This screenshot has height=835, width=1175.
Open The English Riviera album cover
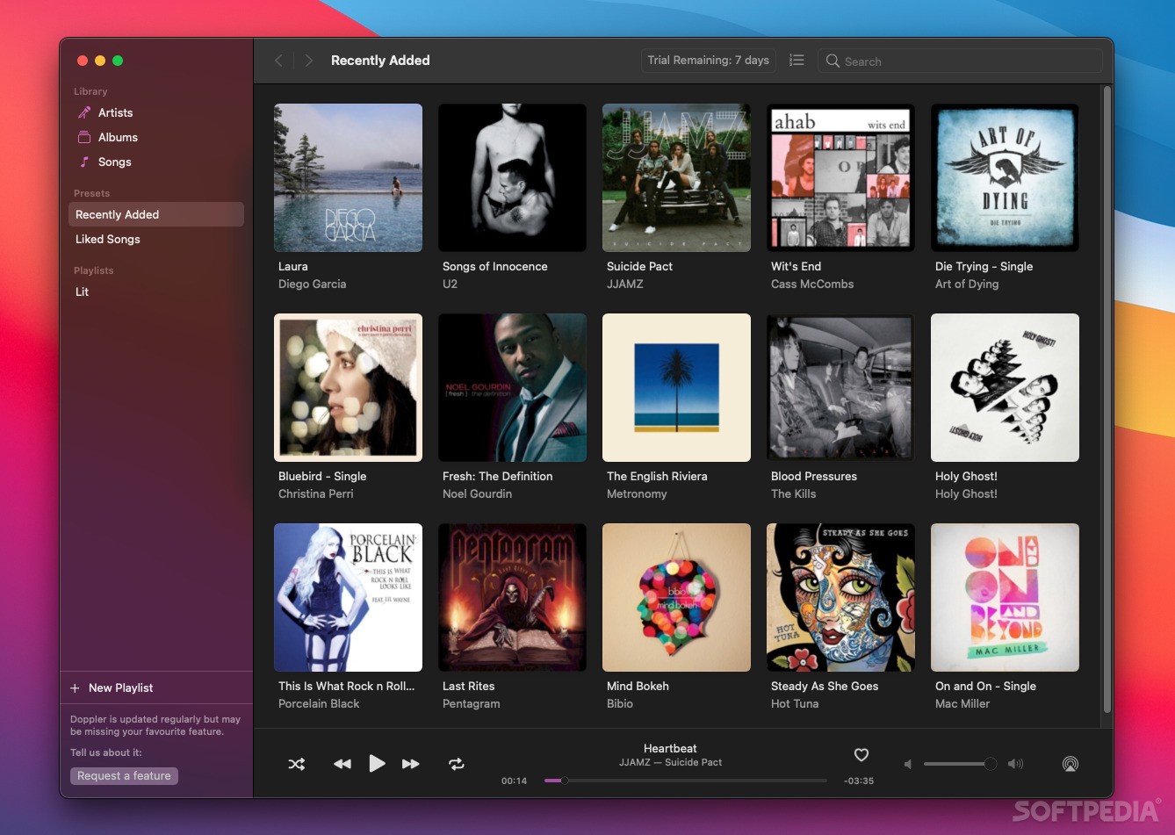click(676, 387)
